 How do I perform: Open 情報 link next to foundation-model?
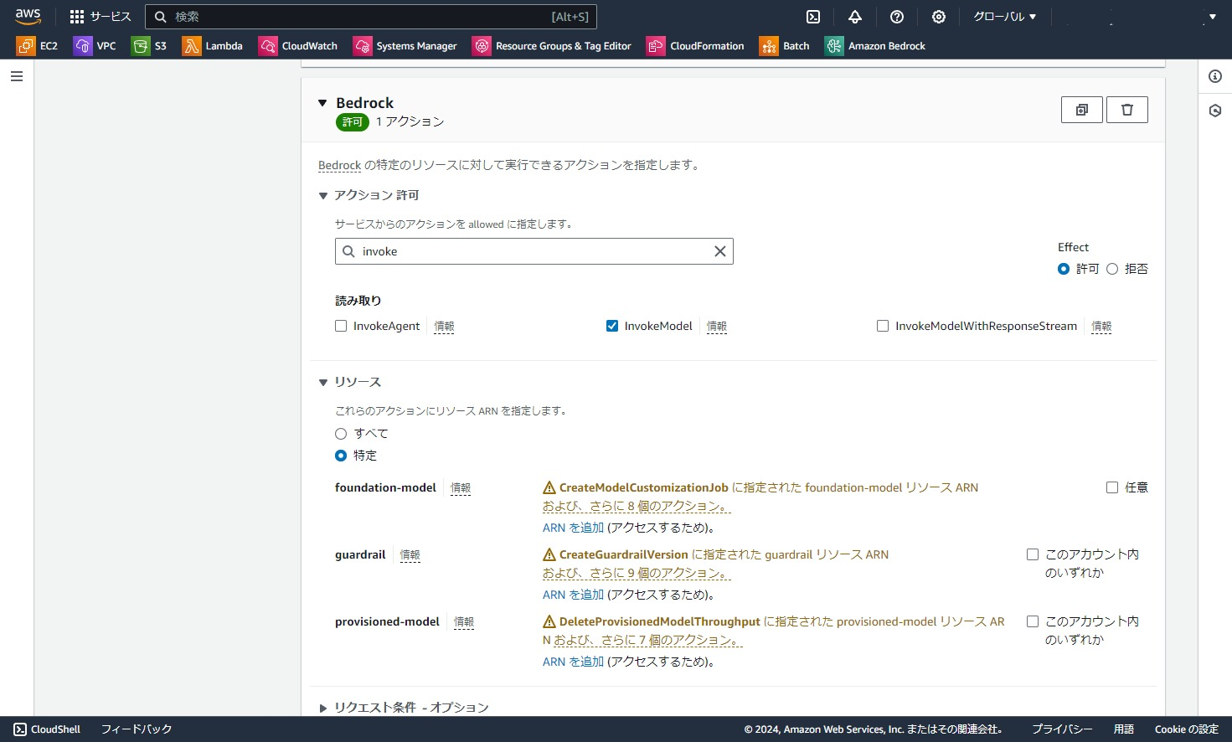(x=461, y=488)
